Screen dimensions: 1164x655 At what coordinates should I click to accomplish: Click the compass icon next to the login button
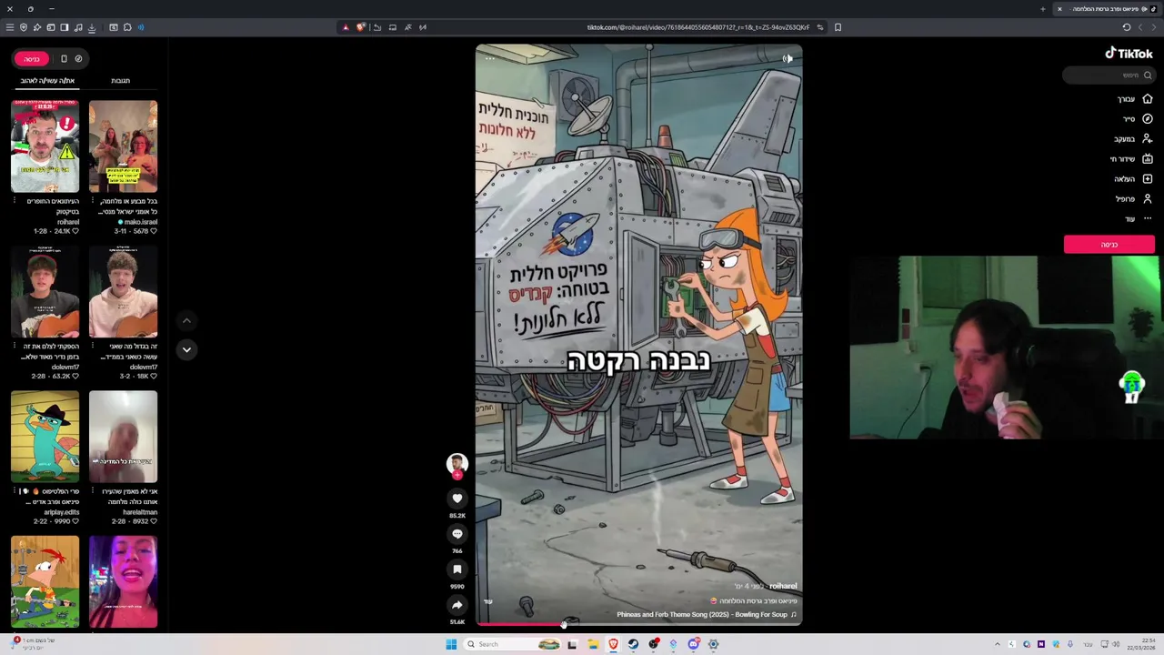(x=78, y=59)
